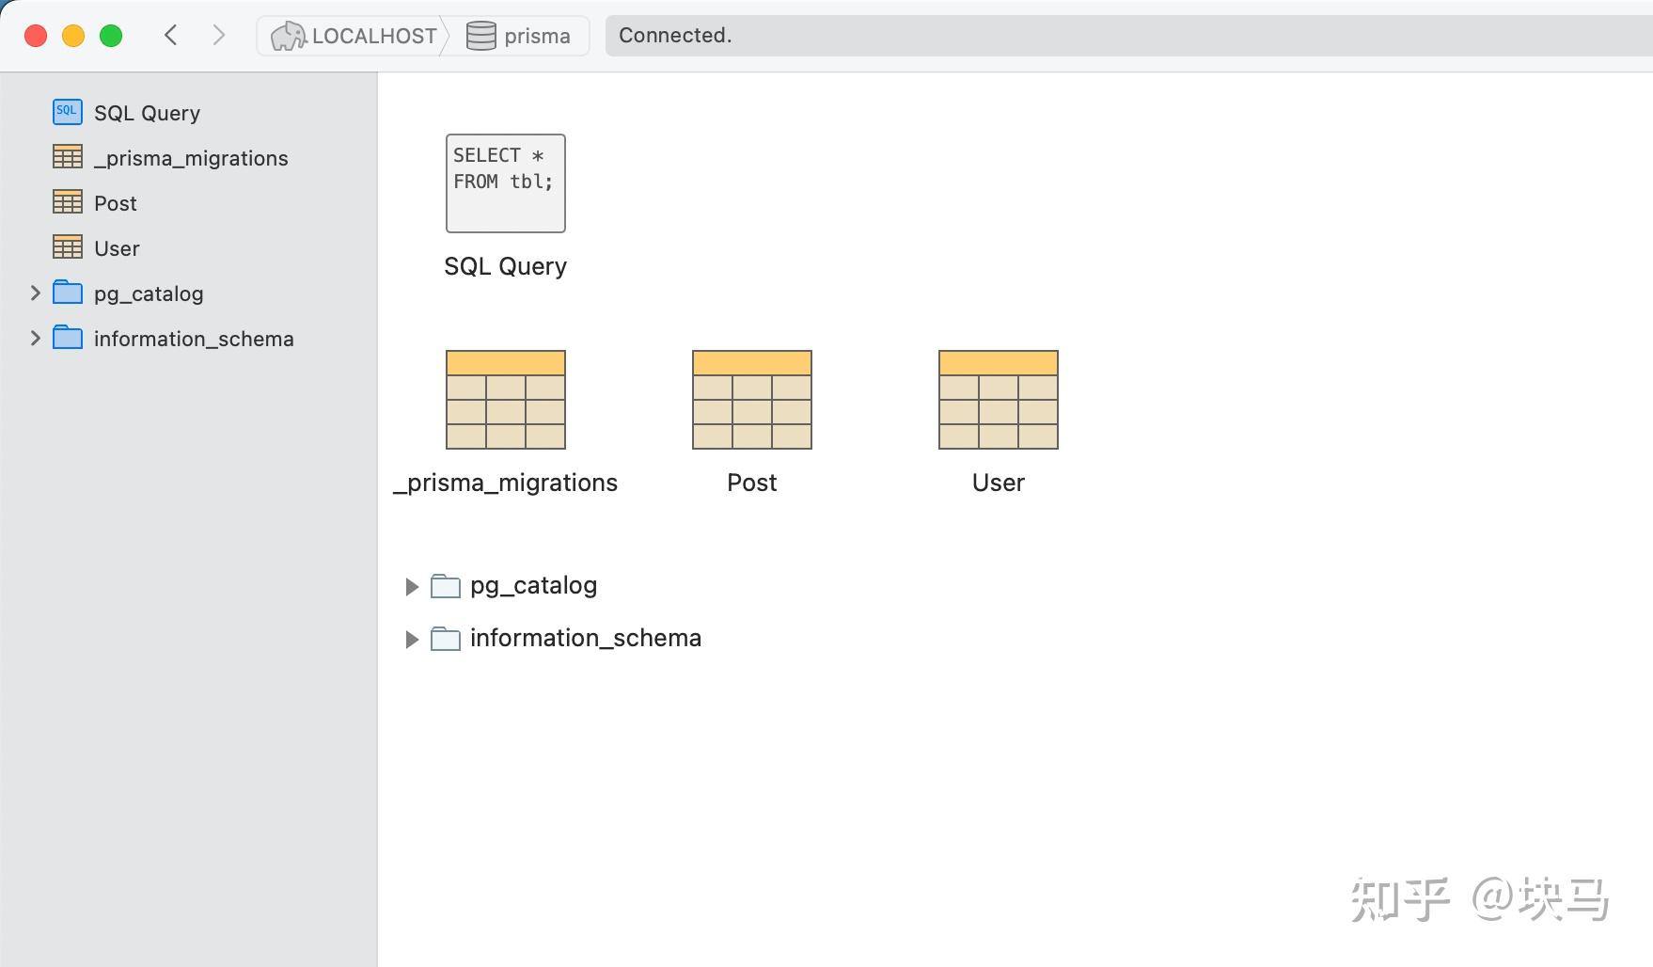The height and width of the screenshot is (967, 1653).
Task: Click the database icon next to prisma
Action: [480, 35]
